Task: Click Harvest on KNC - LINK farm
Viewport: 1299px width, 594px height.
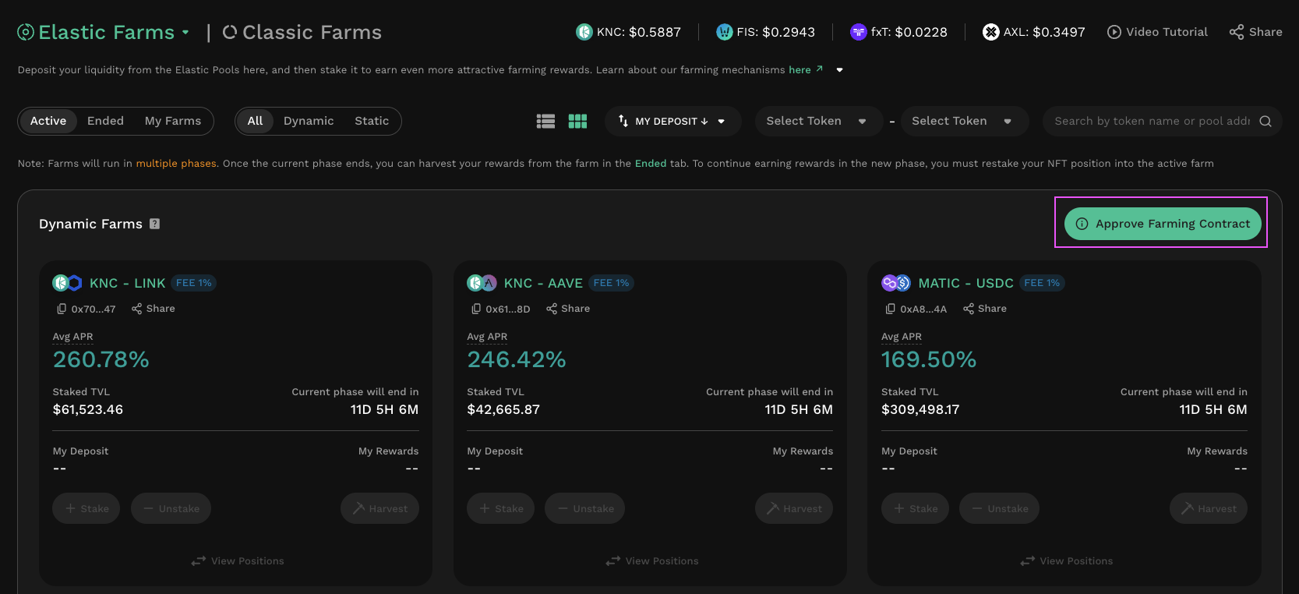Action: click(x=379, y=508)
